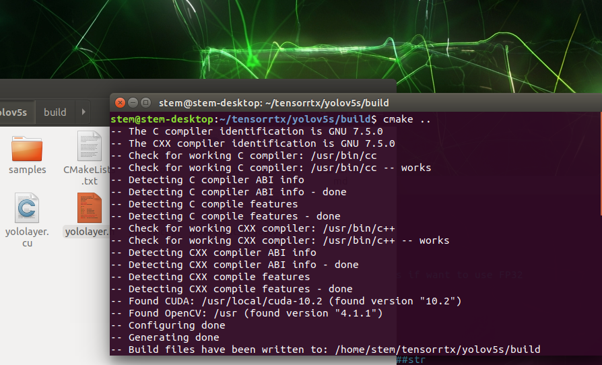Click the 'yololayer.cu' file name label
602x365 pixels.
27,237
